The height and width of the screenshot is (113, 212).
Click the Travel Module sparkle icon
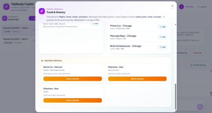pyautogui.click(x=42, y=11)
